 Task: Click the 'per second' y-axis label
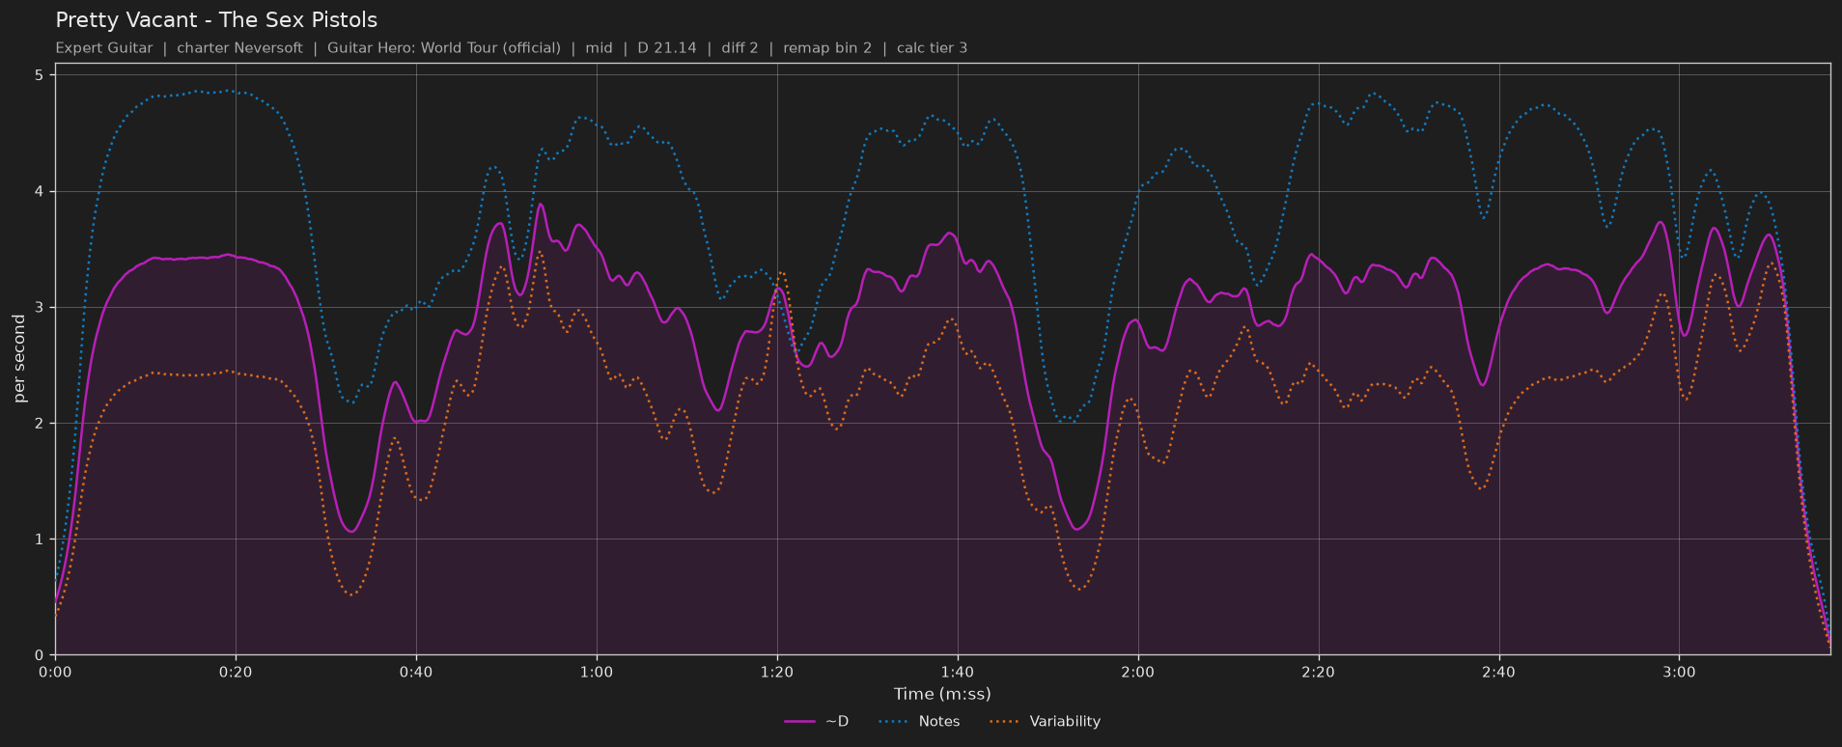[x=19, y=359]
